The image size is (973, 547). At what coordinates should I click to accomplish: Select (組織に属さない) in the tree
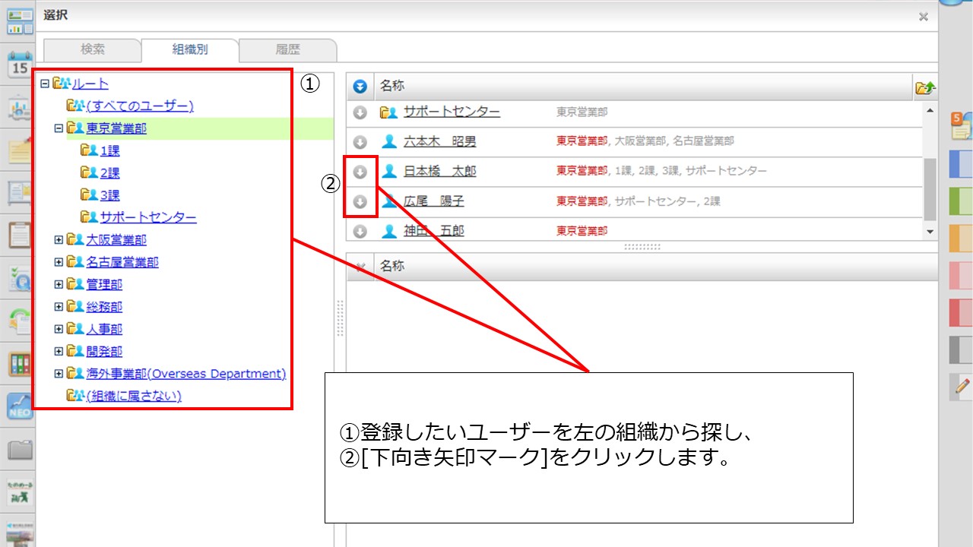click(x=134, y=396)
